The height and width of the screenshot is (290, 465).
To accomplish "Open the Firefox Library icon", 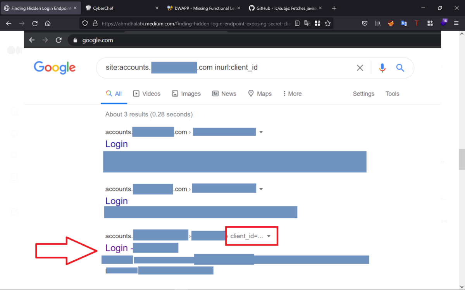I will (378, 23).
